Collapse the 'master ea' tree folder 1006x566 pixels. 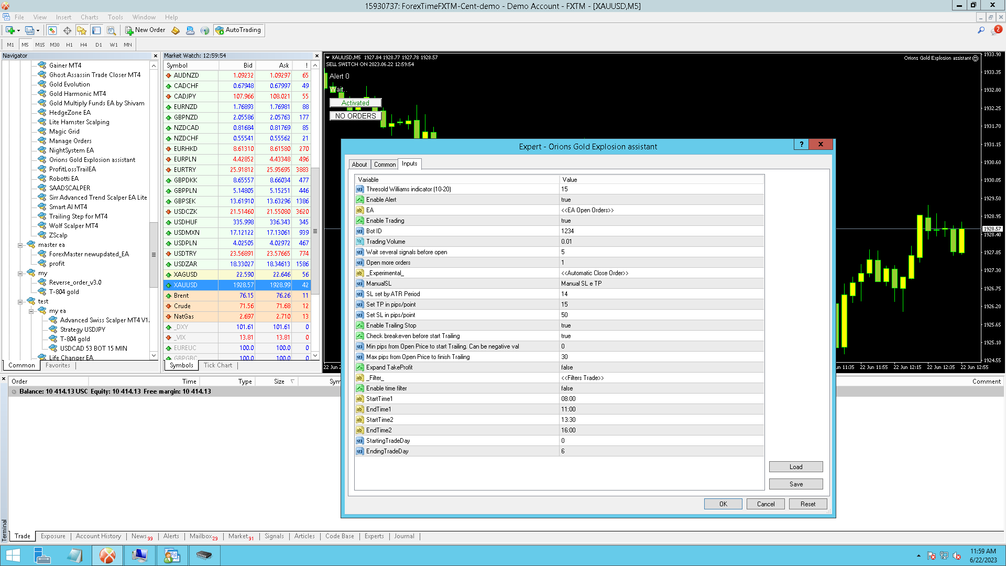20,245
